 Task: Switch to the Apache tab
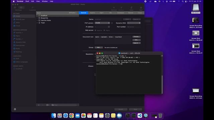[x=92, y=13]
